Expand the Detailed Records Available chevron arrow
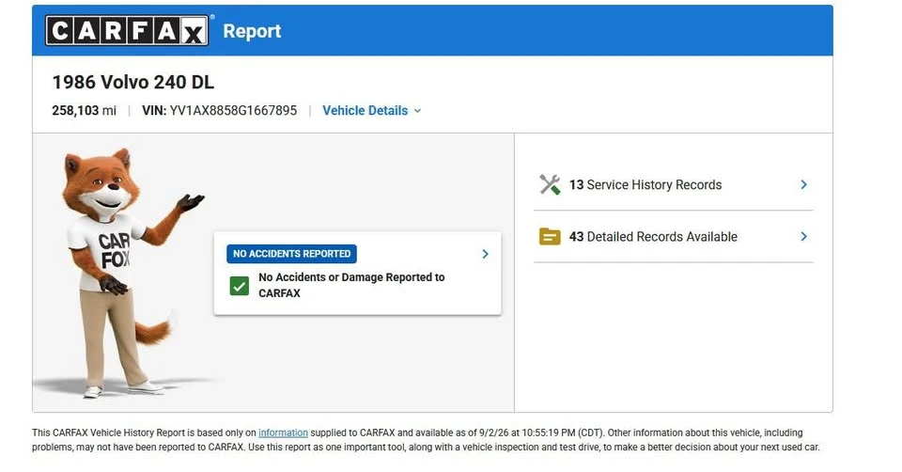The width and height of the screenshot is (902, 472). pyautogui.click(x=803, y=237)
